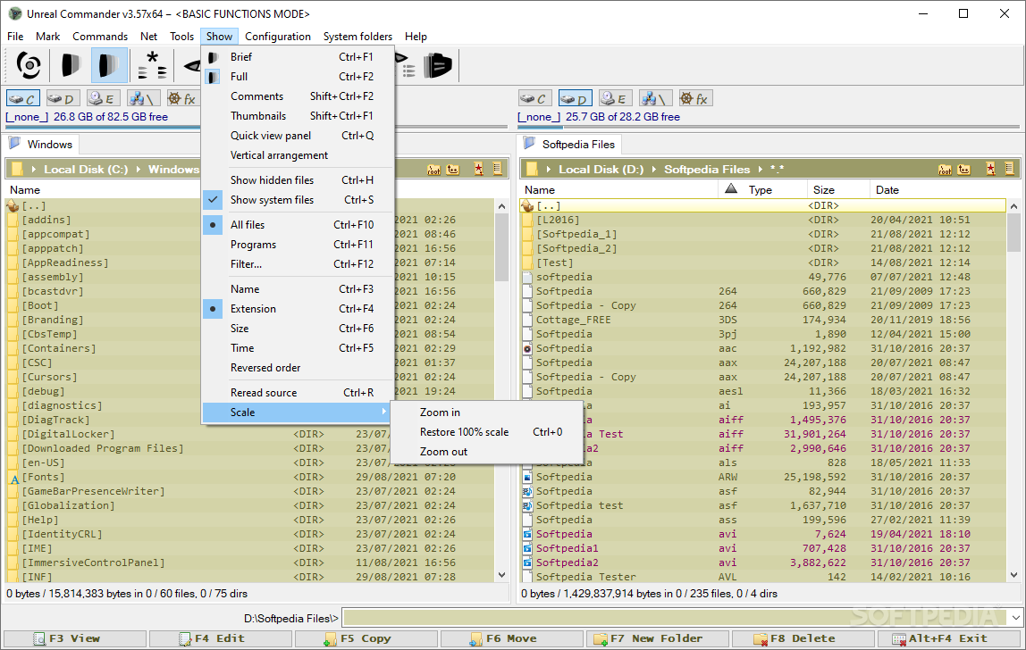1026x650 pixels.
Task: Select drive C in left panel
Action: pos(23,98)
